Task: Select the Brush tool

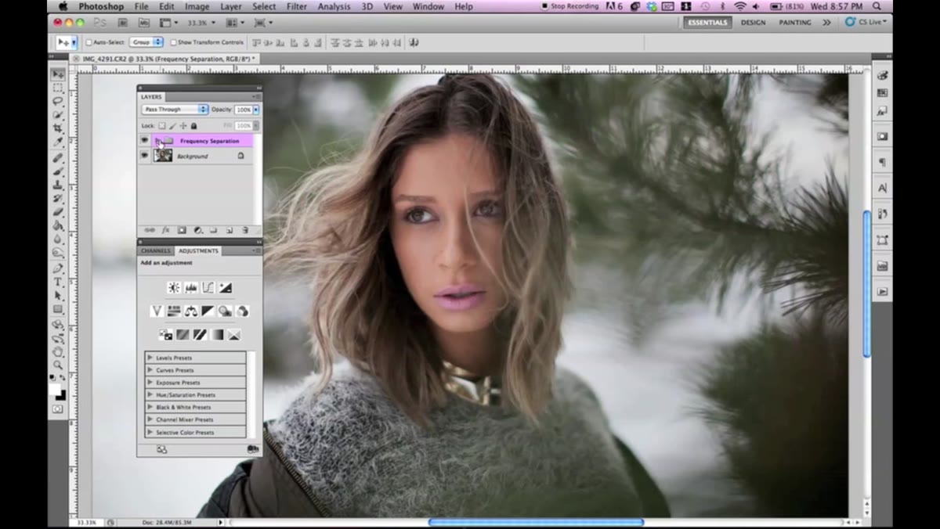Action: (58, 171)
